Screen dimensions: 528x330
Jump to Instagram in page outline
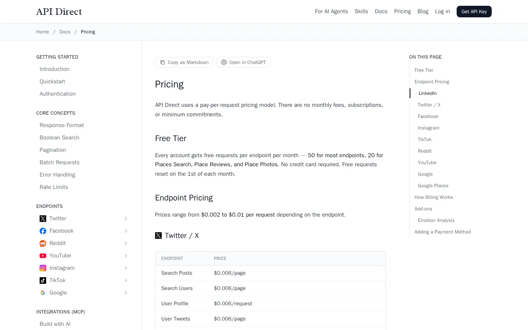pyautogui.click(x=429, y=128)
